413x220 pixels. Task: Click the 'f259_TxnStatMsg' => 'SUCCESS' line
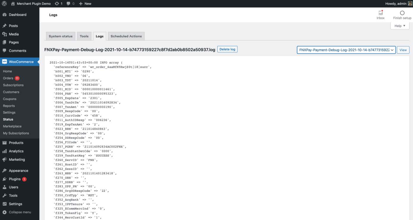(x=83, y=156)
